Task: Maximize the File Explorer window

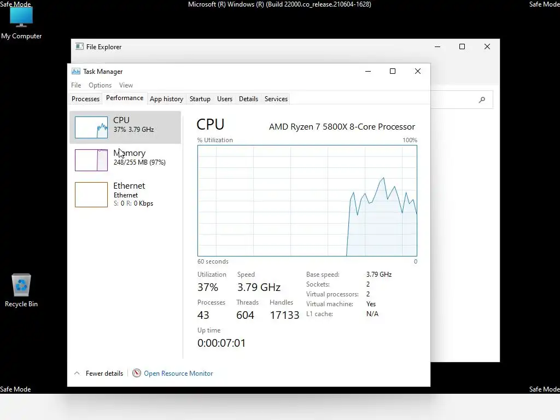Action: click(x=462, y=47)
